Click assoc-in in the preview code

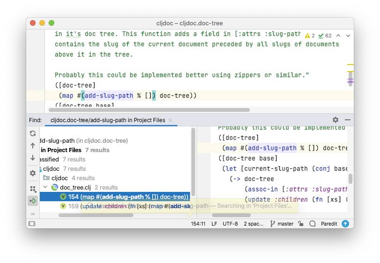[263, 189]
